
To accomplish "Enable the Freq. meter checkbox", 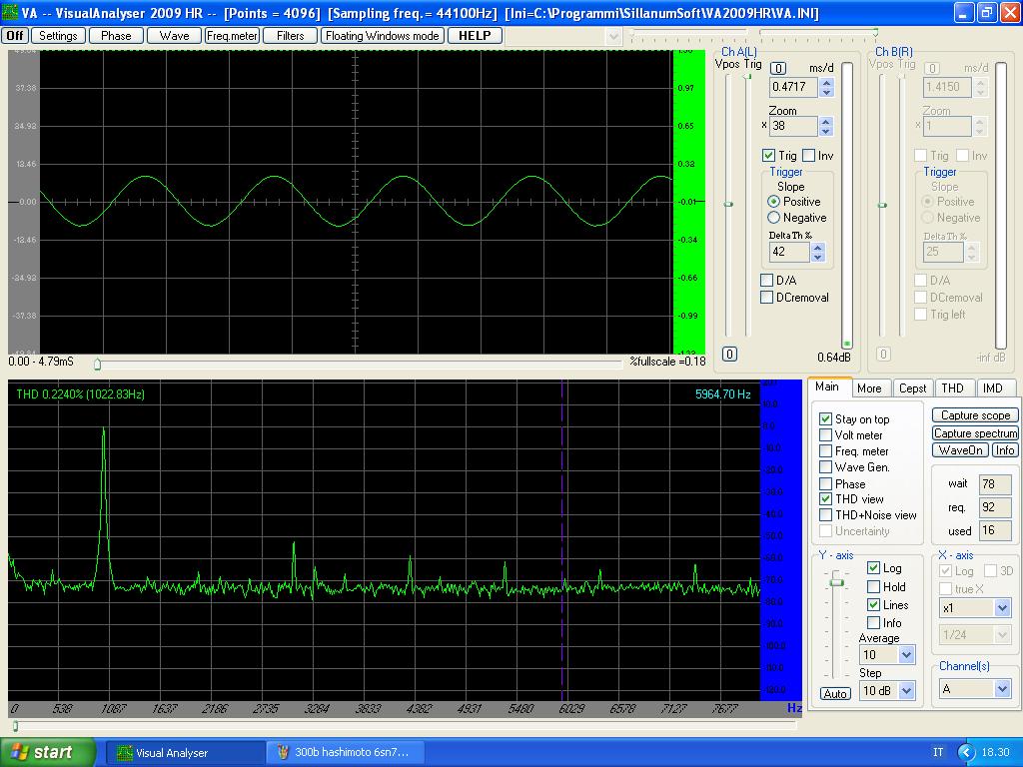I will [825, 451].
